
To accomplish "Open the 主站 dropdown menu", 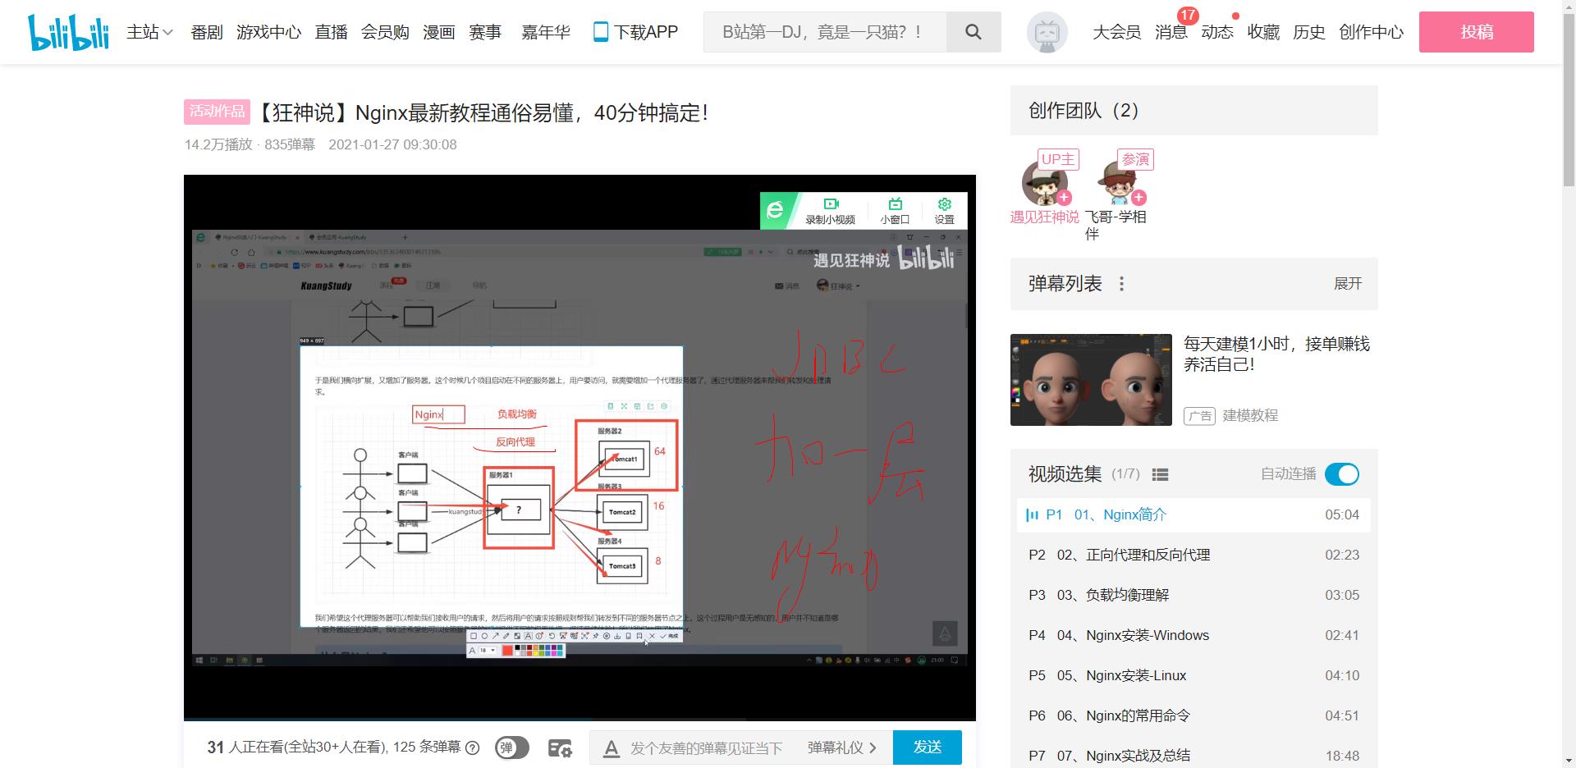I will (149, 32).
